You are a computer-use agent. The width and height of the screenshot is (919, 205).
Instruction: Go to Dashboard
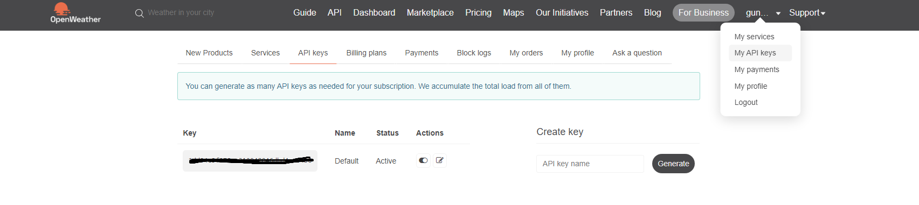point(374,12)
